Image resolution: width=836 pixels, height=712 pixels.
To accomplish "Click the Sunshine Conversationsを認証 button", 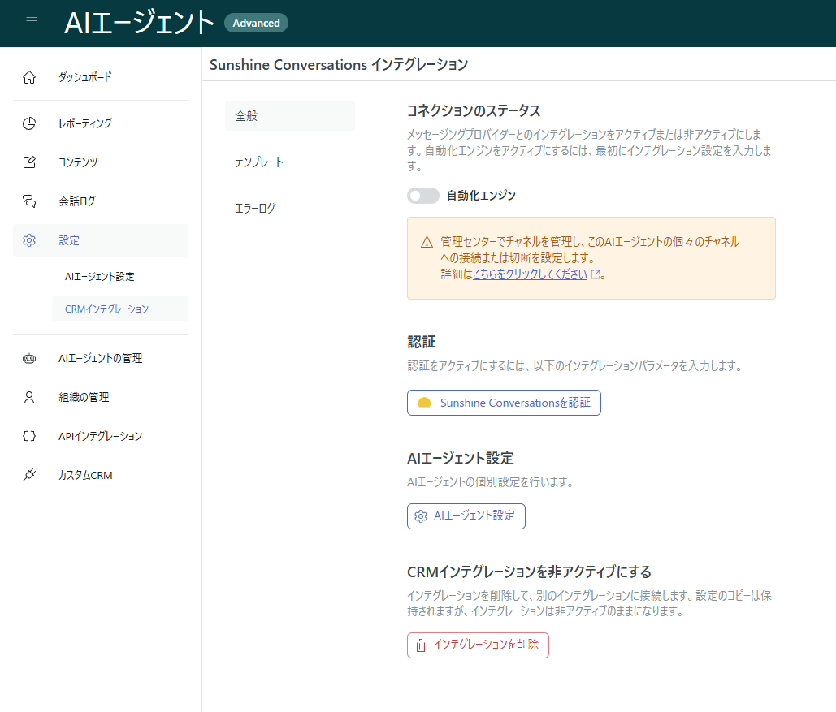I will (x=503, y=402).
